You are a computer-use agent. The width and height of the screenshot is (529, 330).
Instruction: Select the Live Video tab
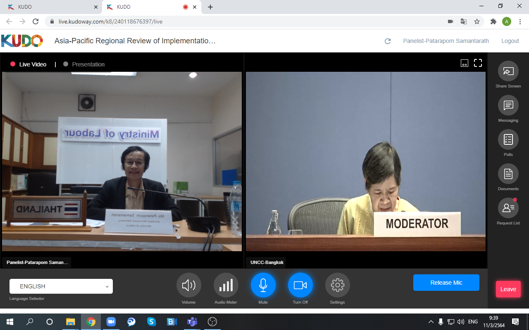pyautogui.click(x=32, y=64)
